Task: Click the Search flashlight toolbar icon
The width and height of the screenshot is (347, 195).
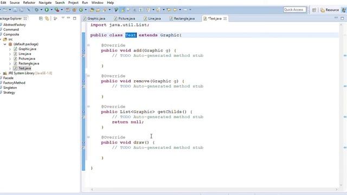Action: pos(105,10)
